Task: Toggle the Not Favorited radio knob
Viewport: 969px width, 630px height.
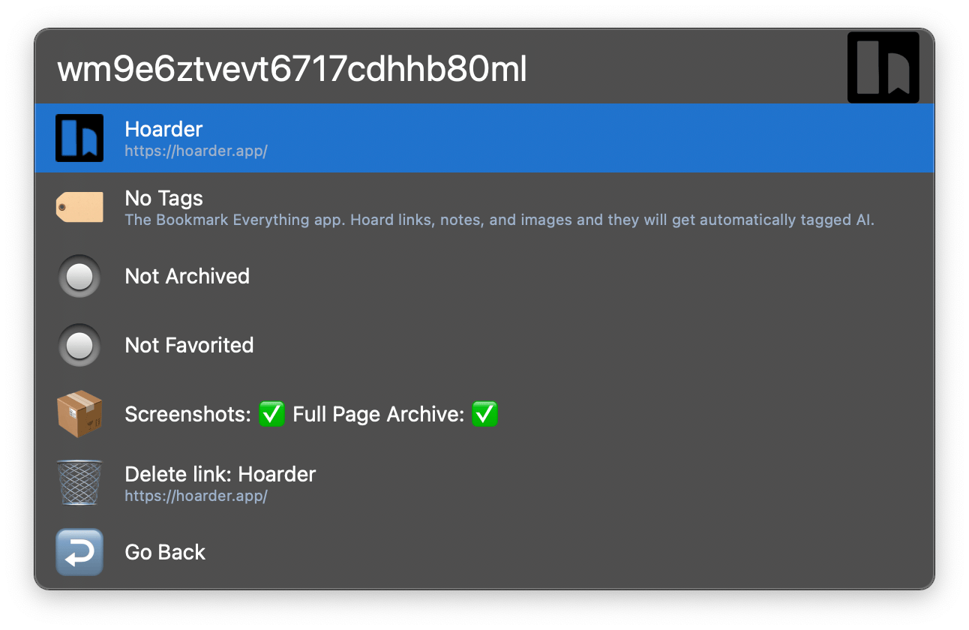Action: pyautogui.click(x=79, y=346)
